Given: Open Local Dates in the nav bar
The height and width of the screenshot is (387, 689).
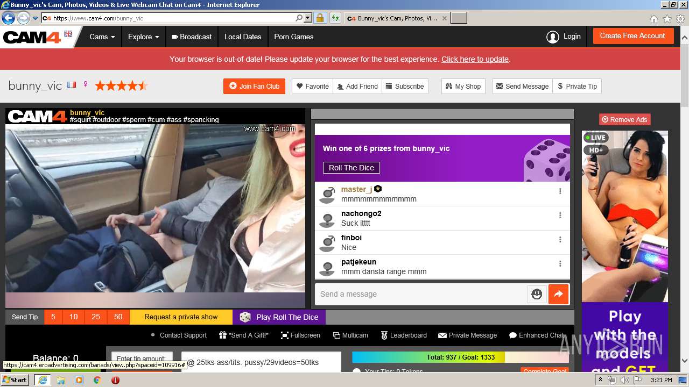Looking at the screenshot, I should click(243, 37).
